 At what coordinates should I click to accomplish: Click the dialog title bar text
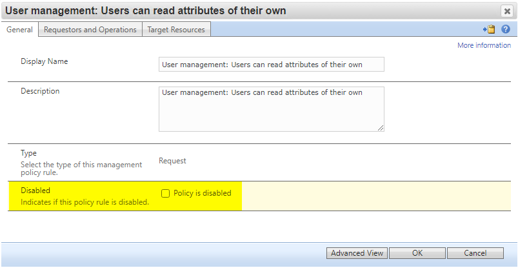pos(146,11)
